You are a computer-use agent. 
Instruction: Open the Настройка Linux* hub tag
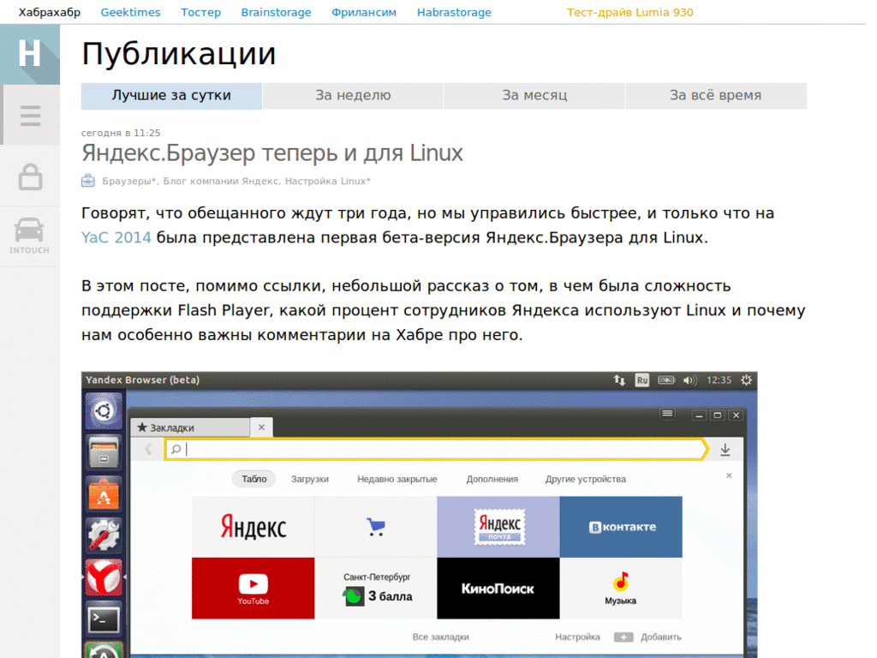[327, 182]
